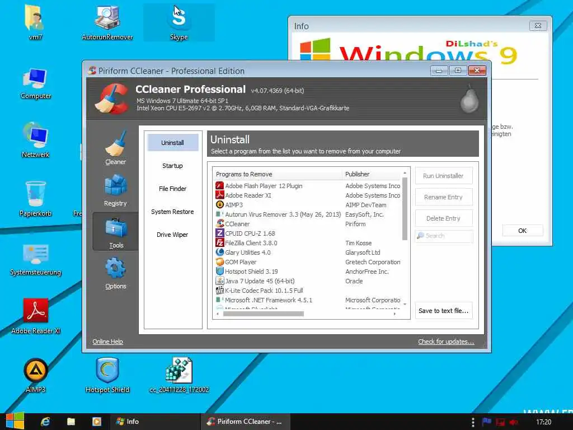
Task: Select the K-Lite Codec Pack icon
Action: [x=219, y=291]
